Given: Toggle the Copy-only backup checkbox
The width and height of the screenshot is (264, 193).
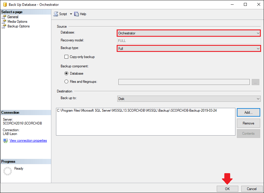Looking at the screenshot, I should point(66,57).
